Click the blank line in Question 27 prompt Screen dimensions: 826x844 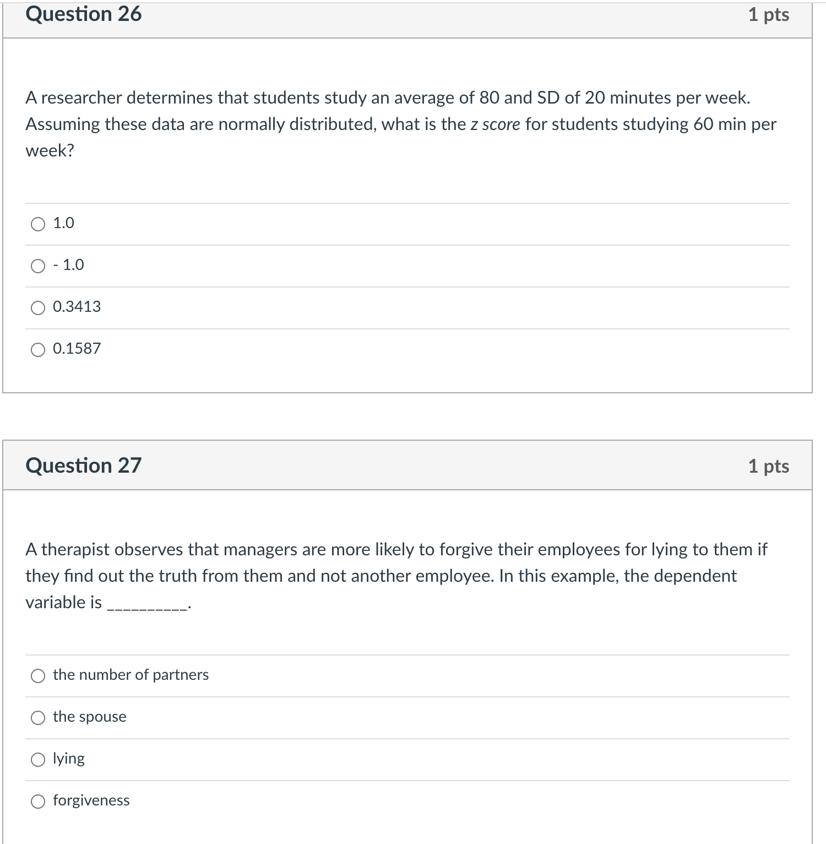click(146, 603)
